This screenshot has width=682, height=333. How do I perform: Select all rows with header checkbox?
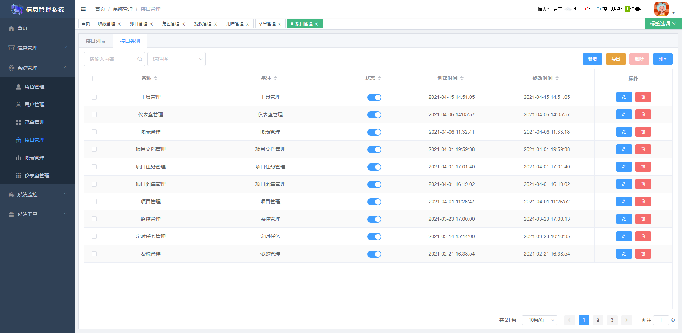pyautogui.click(x=94, y=79)
